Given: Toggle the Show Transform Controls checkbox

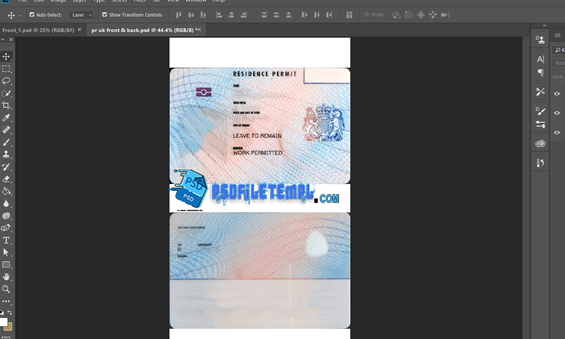Looking at the screenshot, I should pos(105,15).
